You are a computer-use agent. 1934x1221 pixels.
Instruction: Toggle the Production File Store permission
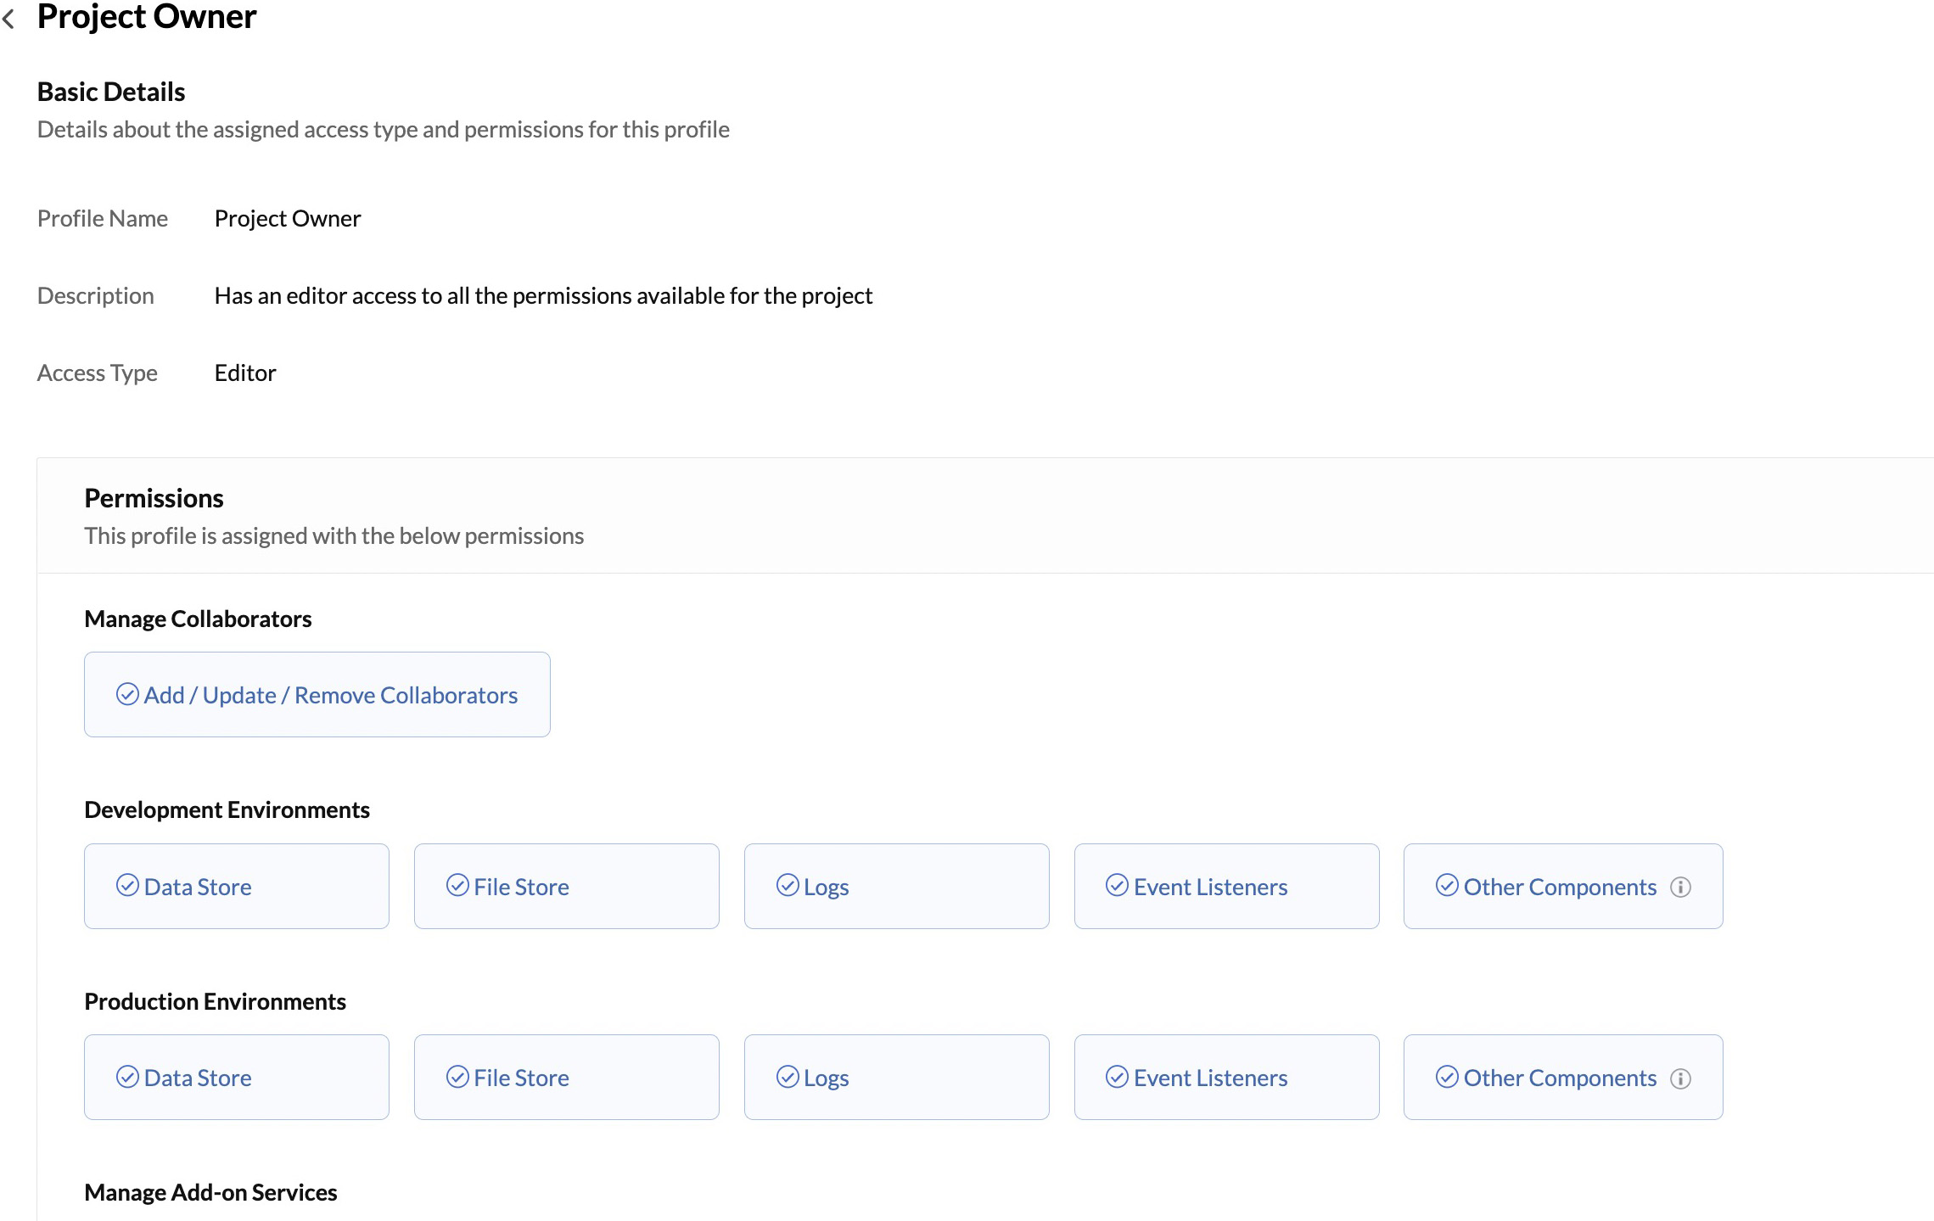[x=566, y=1077]
